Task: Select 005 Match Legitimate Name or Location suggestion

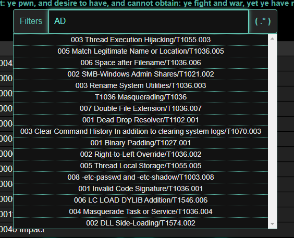Action: [x=141, y=51]
